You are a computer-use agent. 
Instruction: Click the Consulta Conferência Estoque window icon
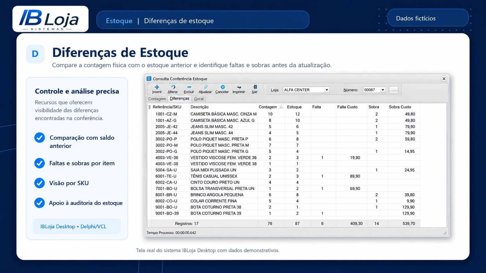click(x=149, y=79)
